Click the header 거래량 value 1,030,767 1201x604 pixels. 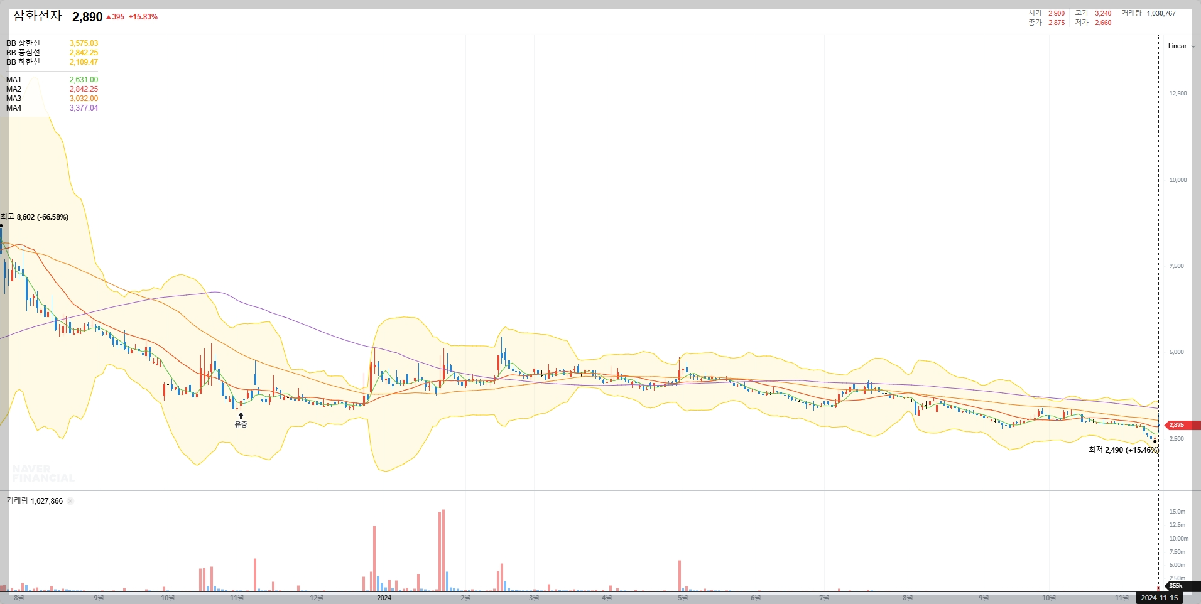(x=1161, y=13)
